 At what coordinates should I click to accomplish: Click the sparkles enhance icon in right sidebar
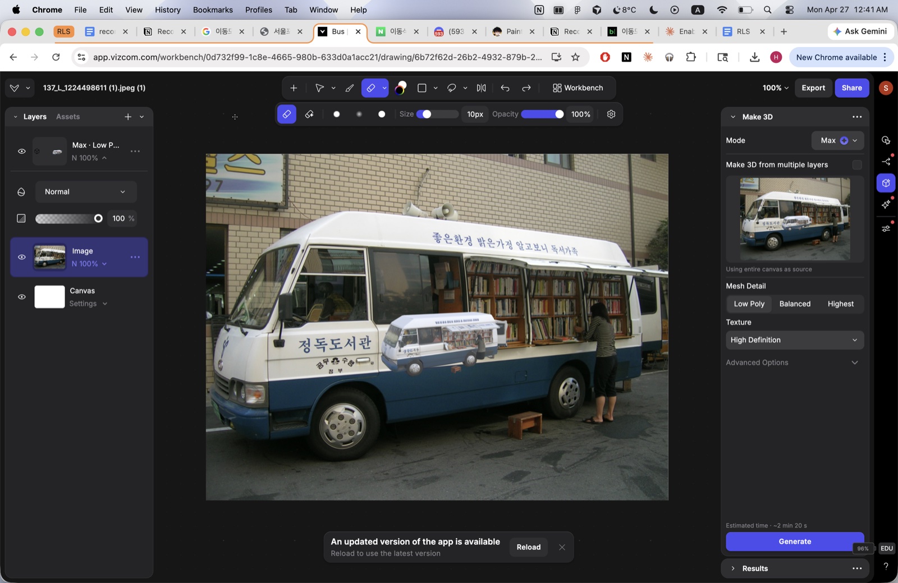click(886, 204)
